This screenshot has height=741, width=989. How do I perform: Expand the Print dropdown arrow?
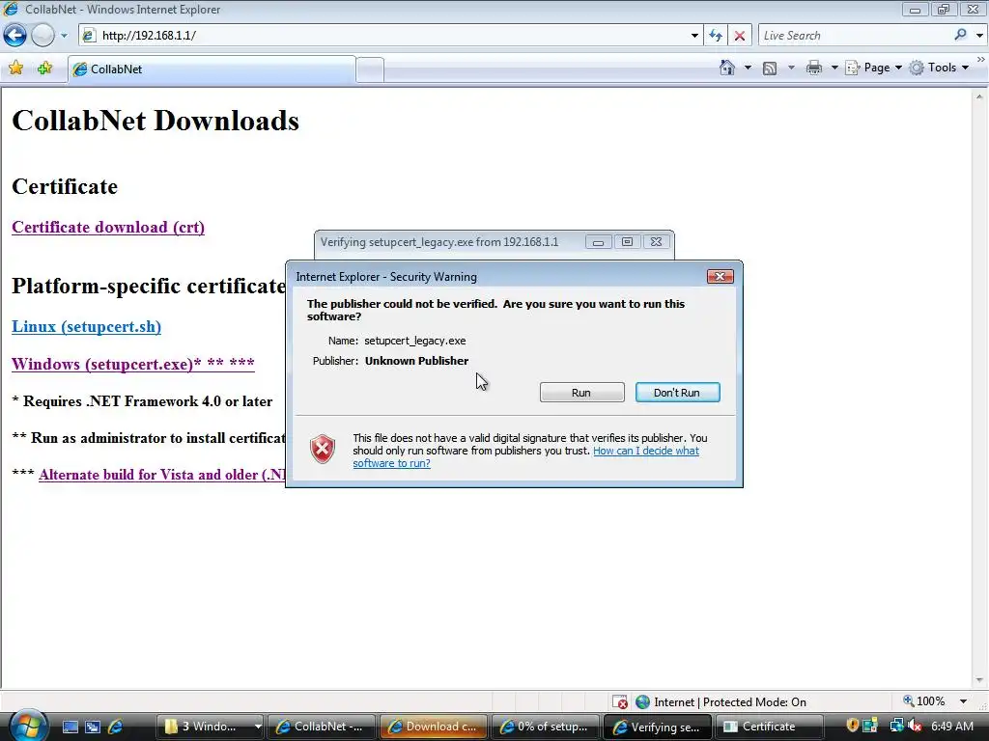pos(834,68)
